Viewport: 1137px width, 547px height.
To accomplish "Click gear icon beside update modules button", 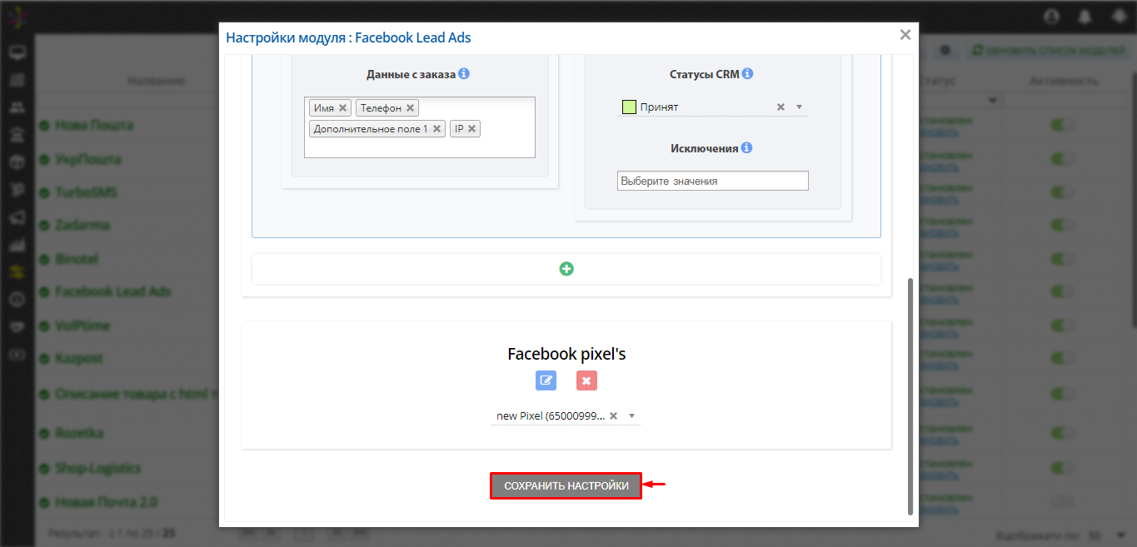I will click(x=945, y=50).
